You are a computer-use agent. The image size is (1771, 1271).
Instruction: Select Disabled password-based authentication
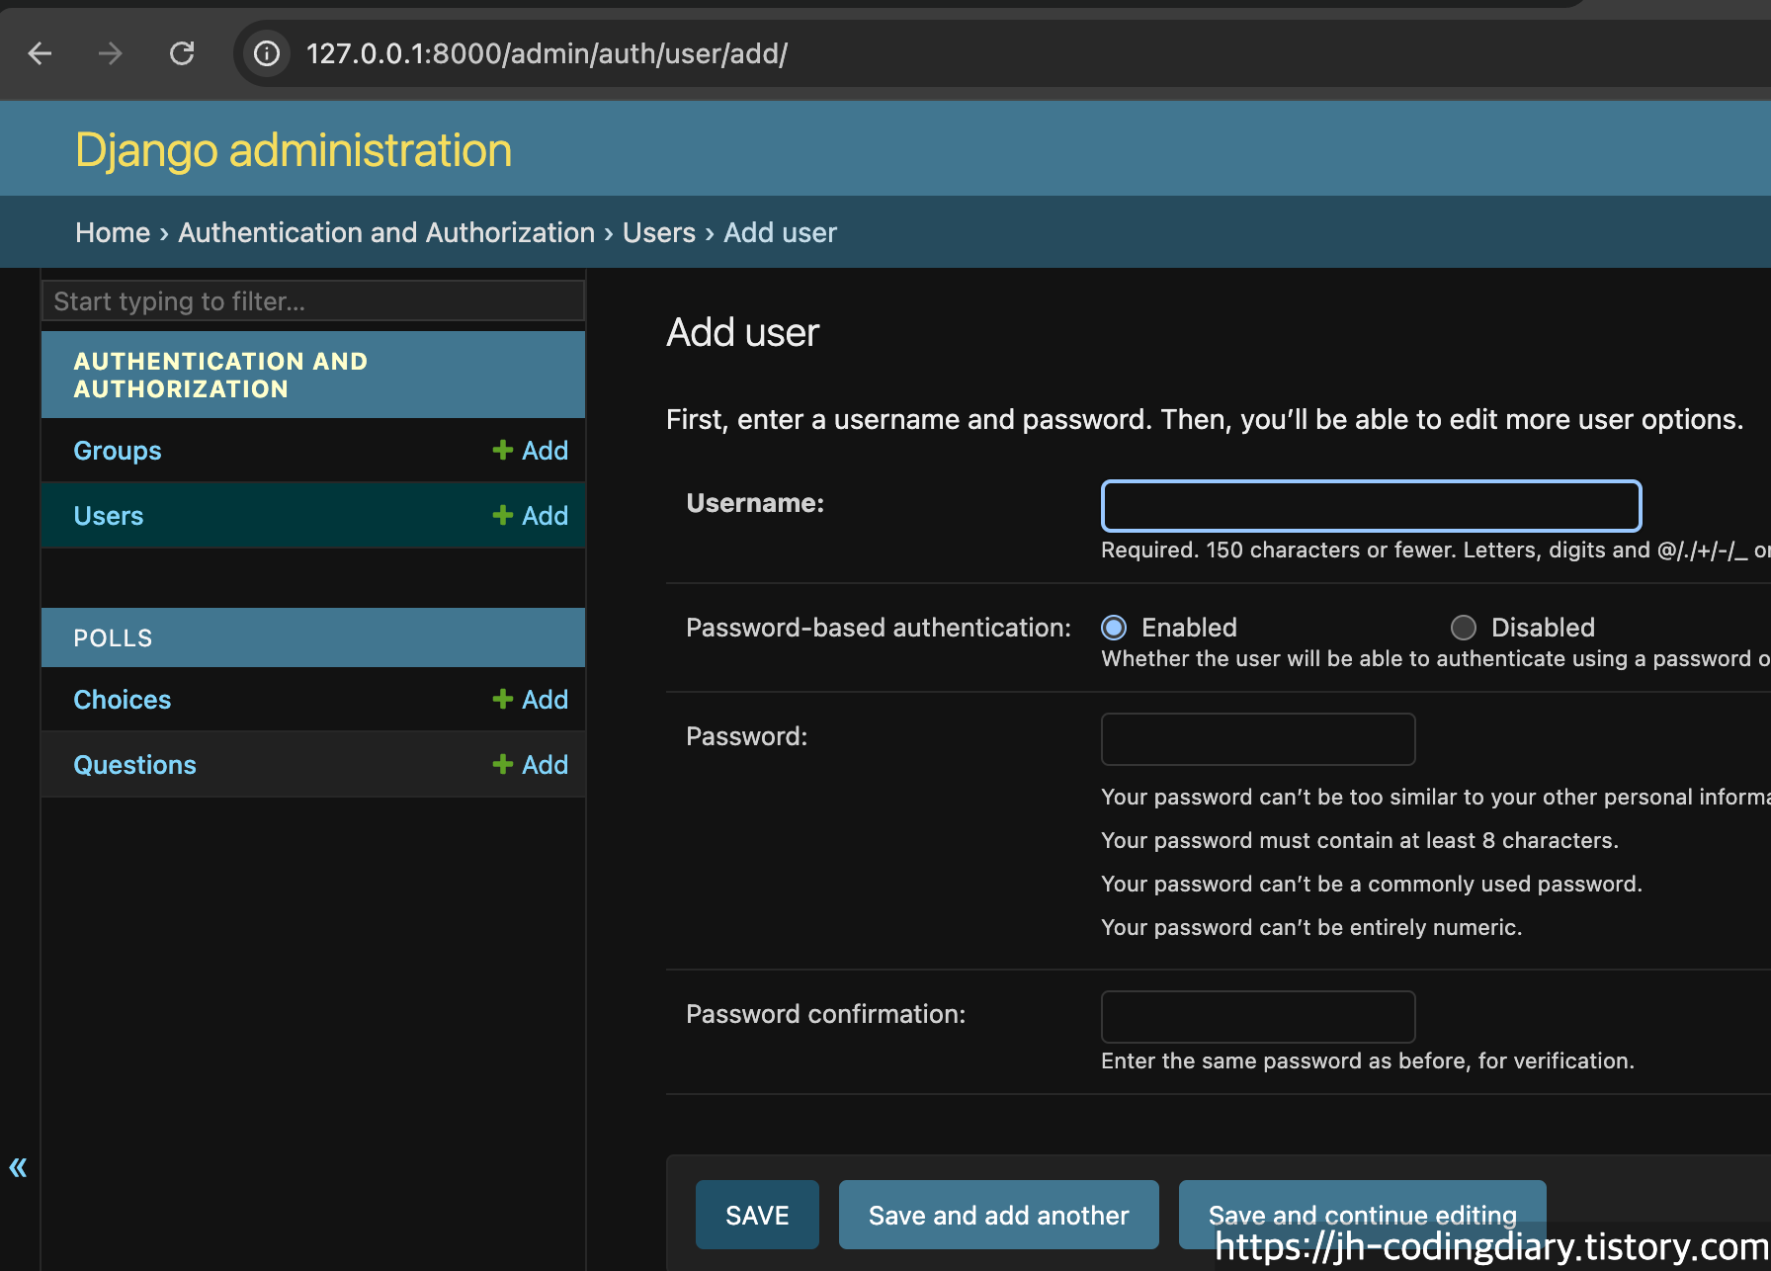point(1464,628)
